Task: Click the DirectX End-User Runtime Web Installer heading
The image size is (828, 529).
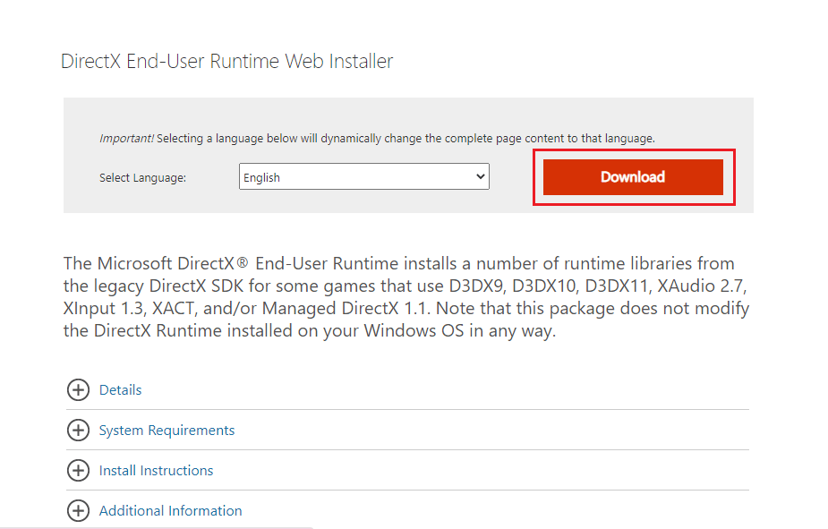Action: pos(226,61)
